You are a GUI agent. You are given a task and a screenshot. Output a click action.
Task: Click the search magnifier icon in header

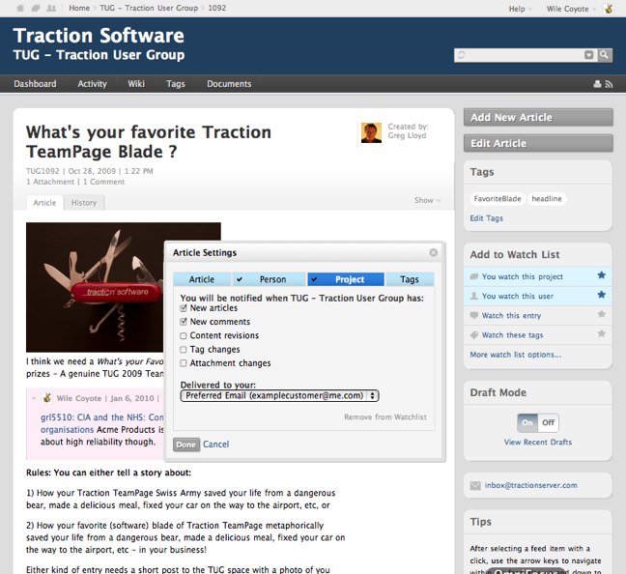pyautogui.click(x=605, y=55)
